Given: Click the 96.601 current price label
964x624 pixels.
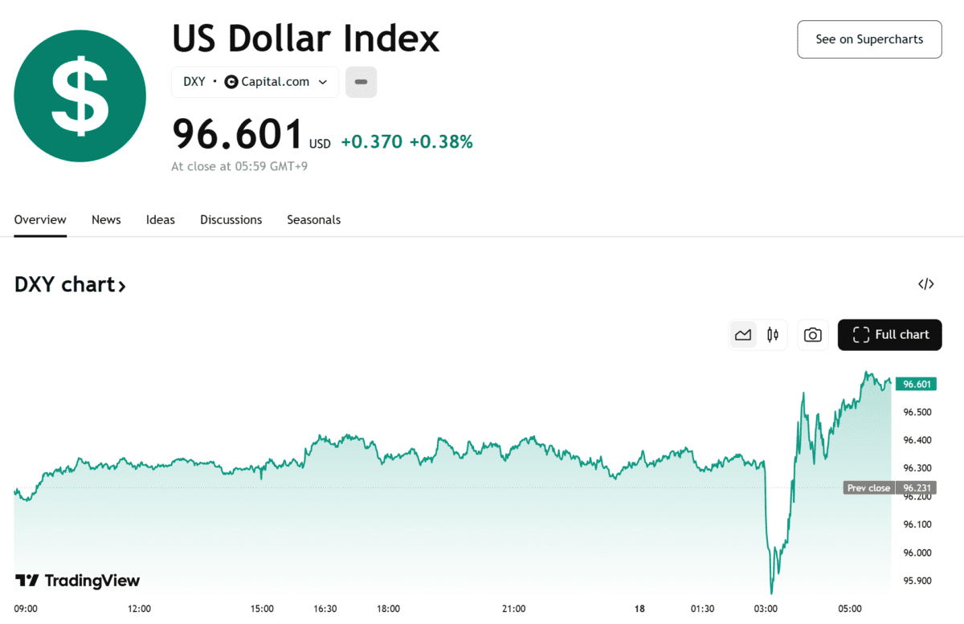Looking at the screenshot, I should [x=916, y=384].
